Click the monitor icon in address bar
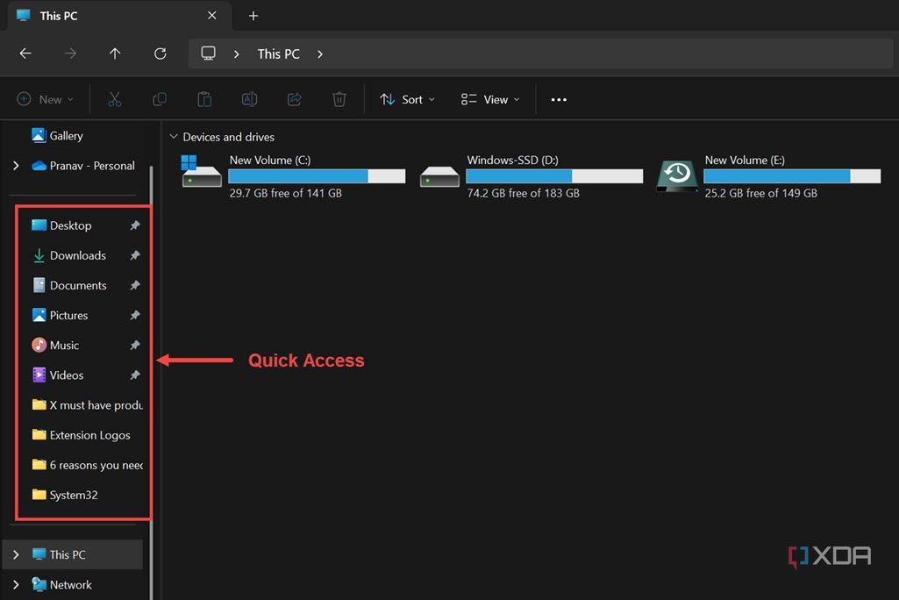This screenshot has height=600, width=899. click(208, 54)
